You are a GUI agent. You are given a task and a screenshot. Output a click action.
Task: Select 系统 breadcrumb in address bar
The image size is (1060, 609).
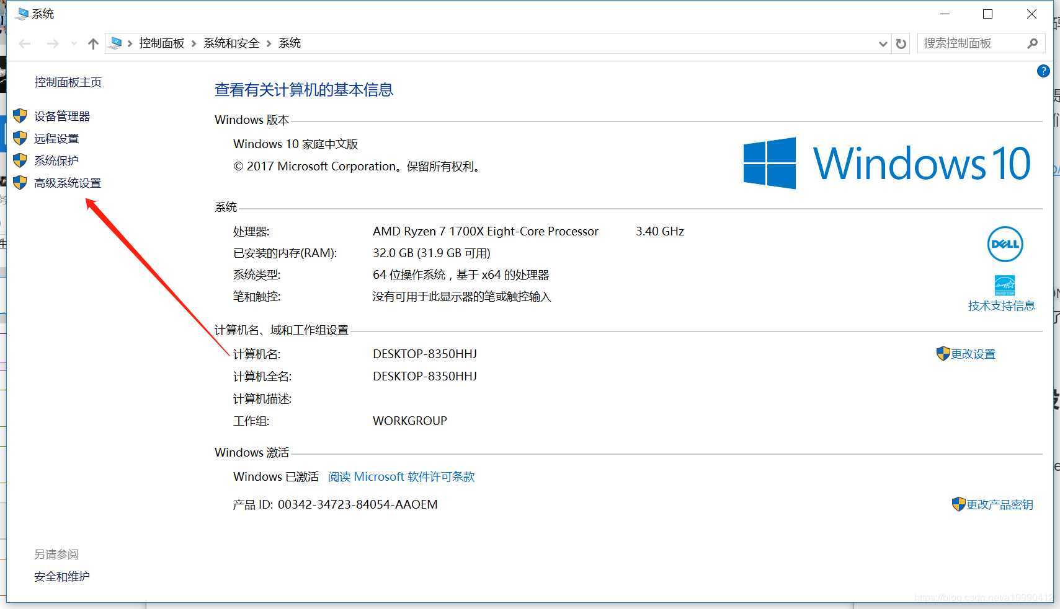coord(290,43)
